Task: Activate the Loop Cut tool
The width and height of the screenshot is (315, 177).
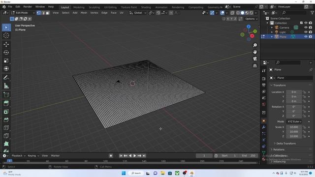Action: pos(6,128)
